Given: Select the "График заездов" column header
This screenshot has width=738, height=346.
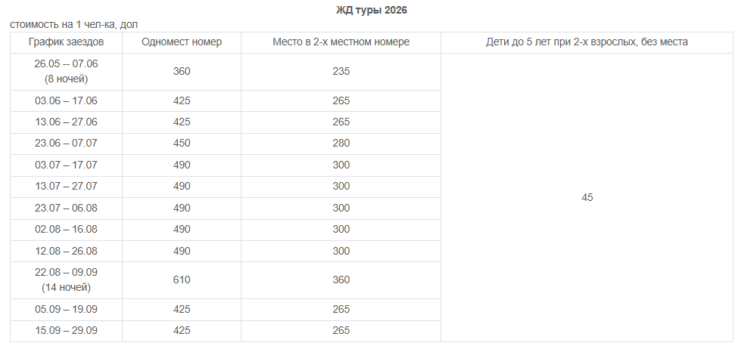Looking at the screenshot, I should point(67,42).
